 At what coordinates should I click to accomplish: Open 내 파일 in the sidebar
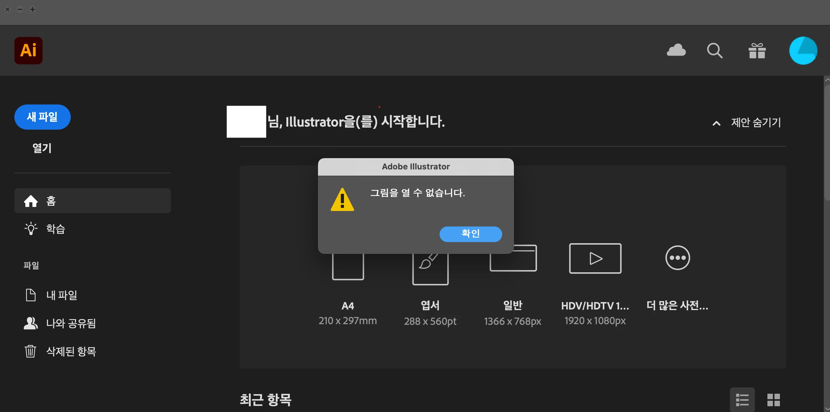point(61,295)
